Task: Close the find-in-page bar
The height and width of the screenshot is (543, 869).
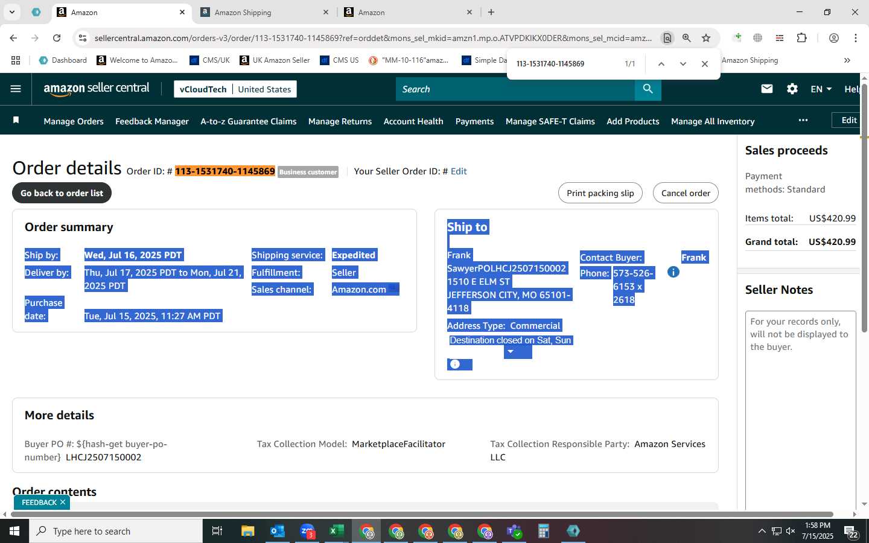Action: pyautogui.click(x=704, y=63)
